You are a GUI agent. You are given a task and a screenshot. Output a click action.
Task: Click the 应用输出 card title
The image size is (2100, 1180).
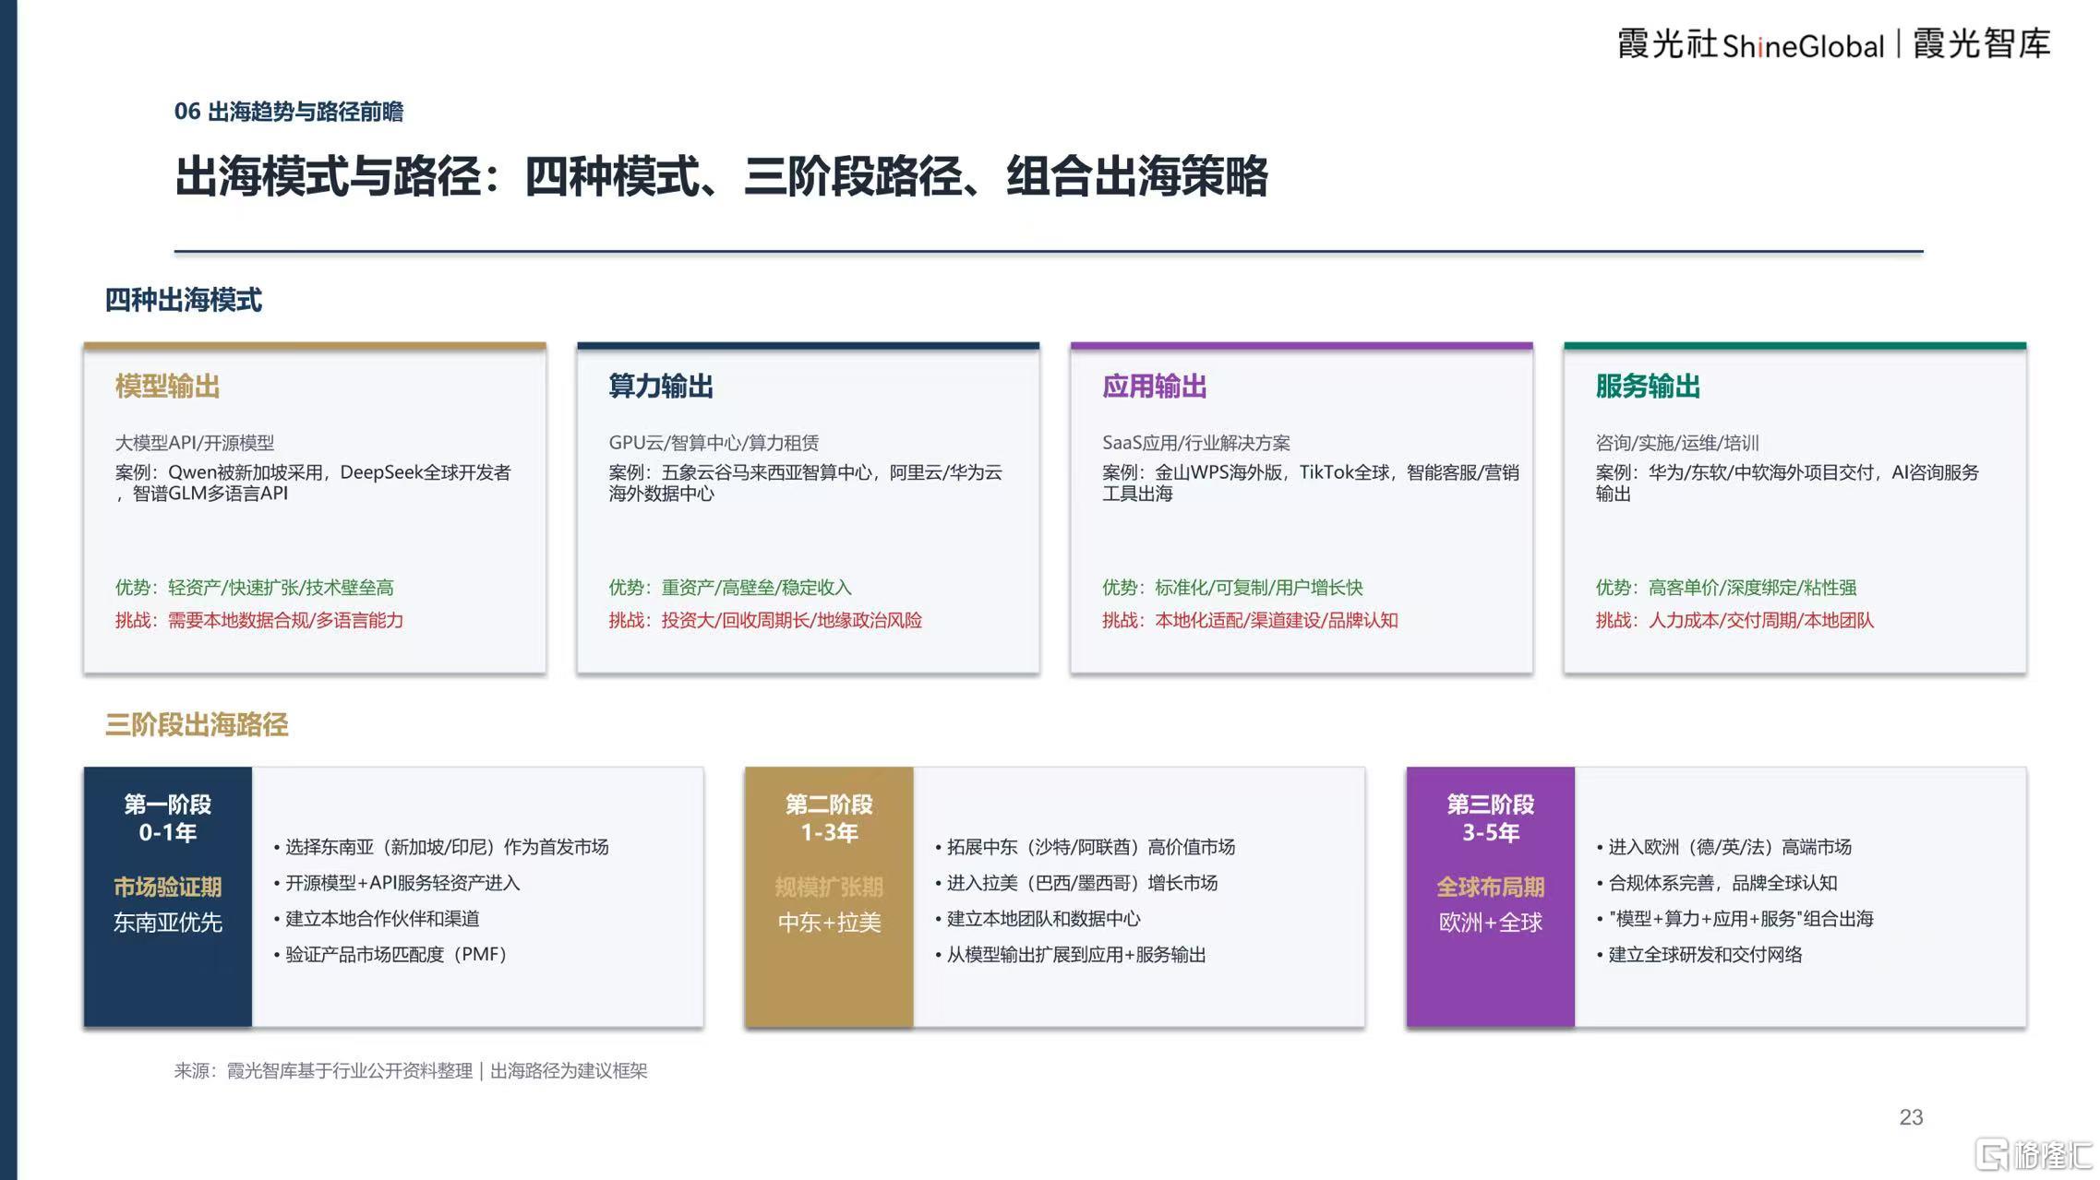(x=1155, y=386)
